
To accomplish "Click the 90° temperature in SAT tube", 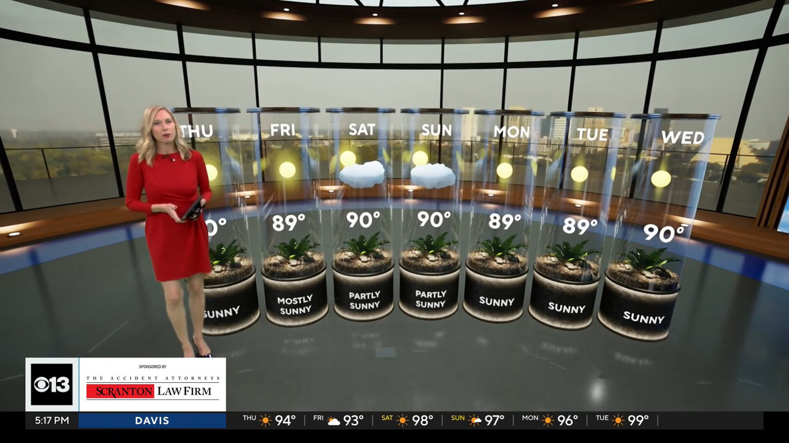I will [364, 220].
